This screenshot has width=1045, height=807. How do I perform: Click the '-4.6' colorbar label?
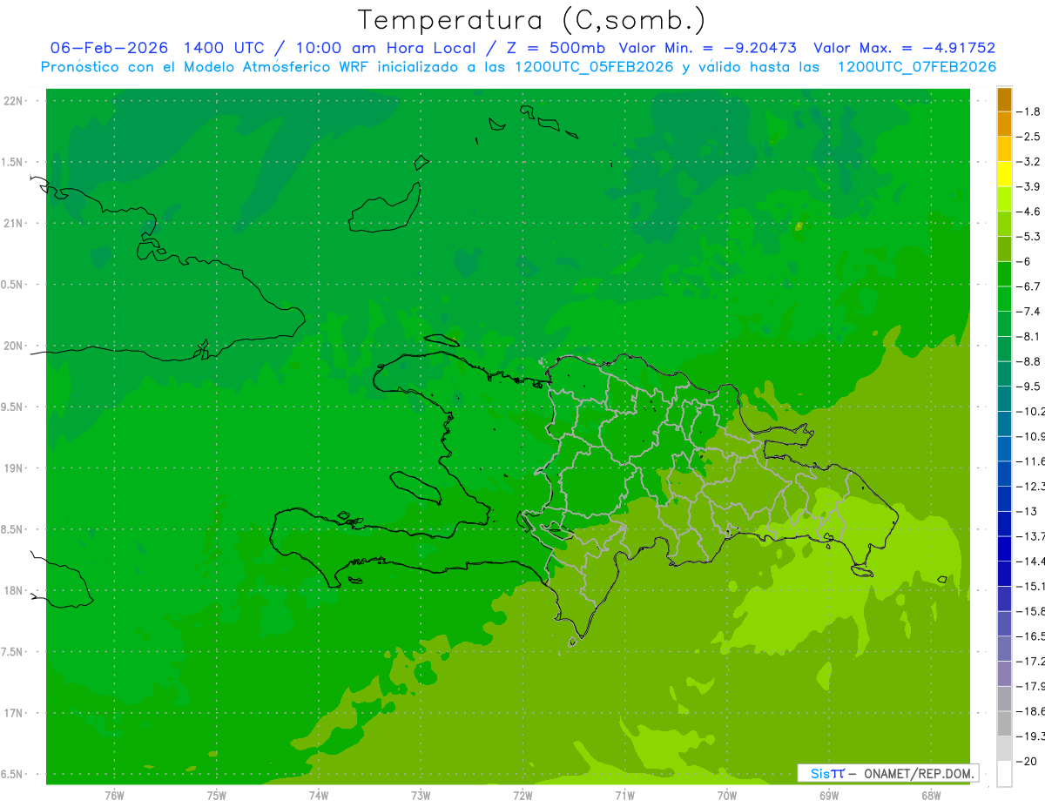(1028, 212)
